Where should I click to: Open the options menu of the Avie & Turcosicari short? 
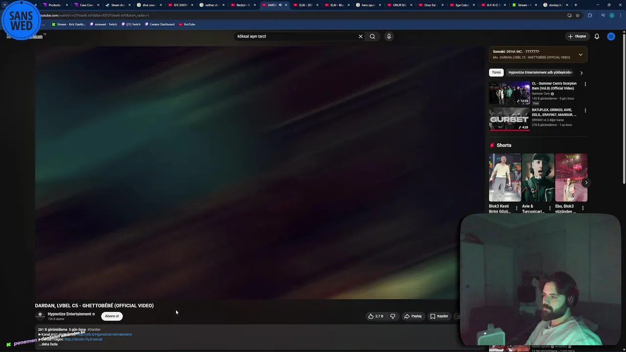(x=550, y=208)
